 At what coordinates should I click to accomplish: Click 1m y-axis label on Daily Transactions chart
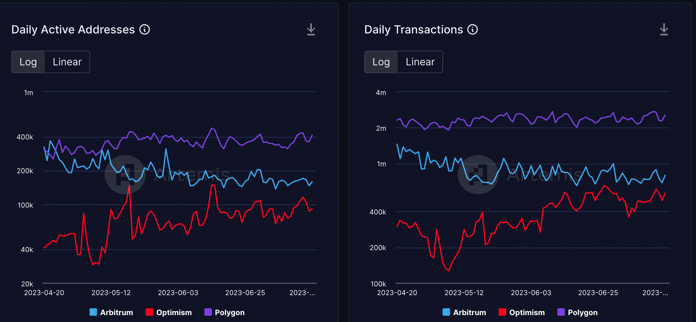pos(381,164)
